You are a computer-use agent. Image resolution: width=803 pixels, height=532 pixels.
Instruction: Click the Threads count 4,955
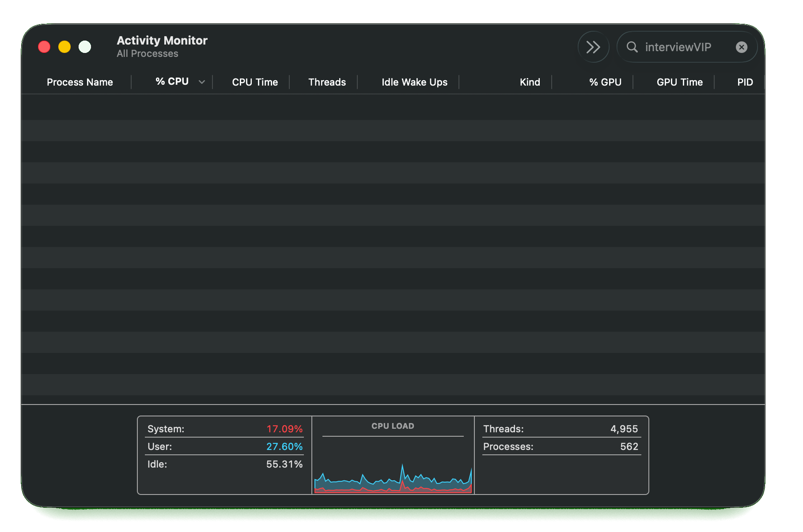[x=624, y=429]
